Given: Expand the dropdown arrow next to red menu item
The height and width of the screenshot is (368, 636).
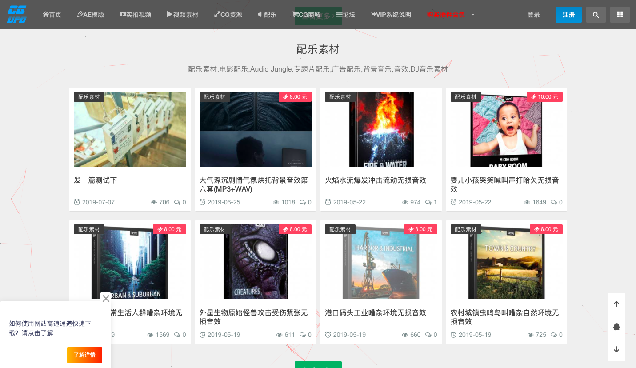Looking at the screenshot, I should point(472,15).
